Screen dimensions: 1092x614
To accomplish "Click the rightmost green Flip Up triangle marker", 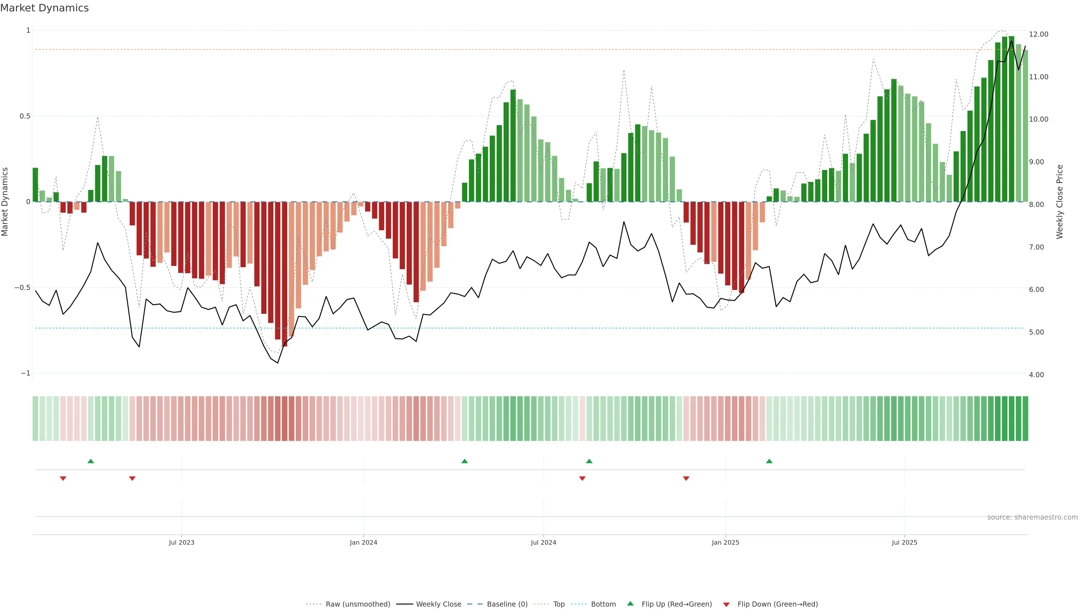I will pyautogui.click(x=769, y=461).
